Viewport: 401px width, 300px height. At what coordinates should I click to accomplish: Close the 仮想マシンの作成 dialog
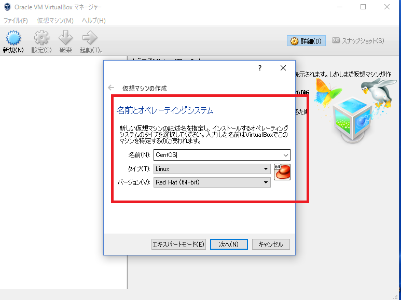[283, 68]
